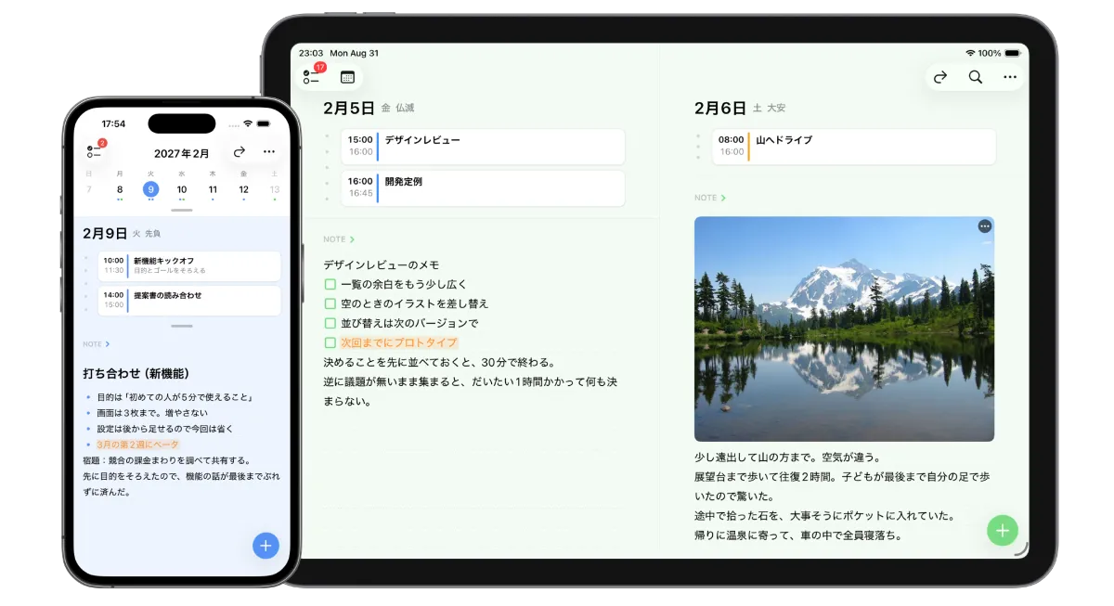
Task: Open the iPad task list icon with badge 17
Action: click(x=311, y=77)
